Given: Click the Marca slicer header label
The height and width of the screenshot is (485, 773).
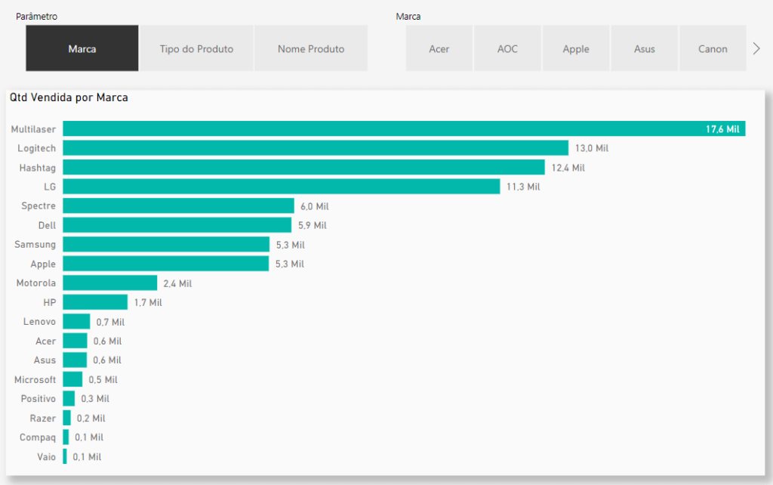Looking at the screenshot, I should tap(408, 17).
